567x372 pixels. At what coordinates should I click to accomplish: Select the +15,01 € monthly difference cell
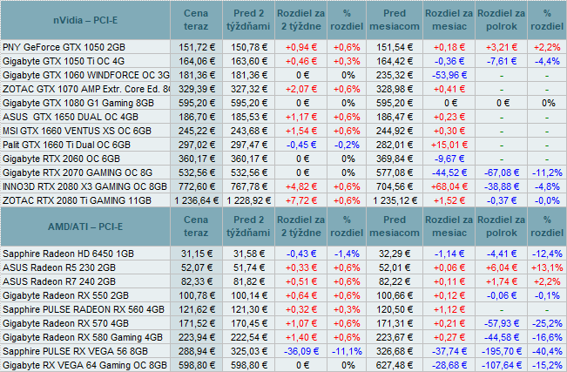tap(449, 145)
